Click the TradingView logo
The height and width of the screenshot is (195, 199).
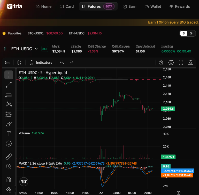24,182
